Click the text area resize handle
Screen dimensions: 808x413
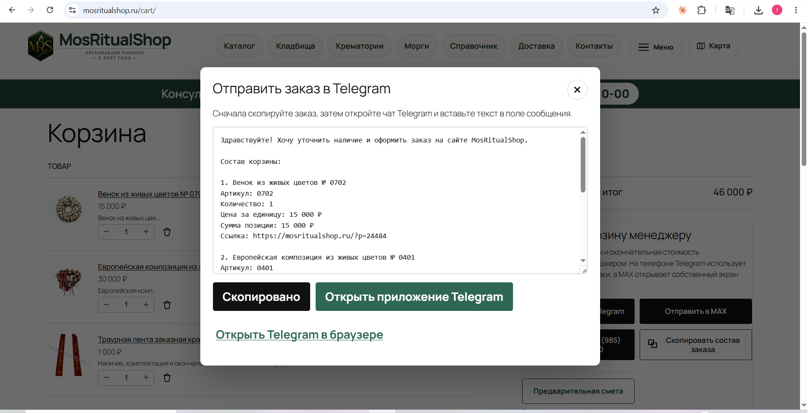point(584,270)
